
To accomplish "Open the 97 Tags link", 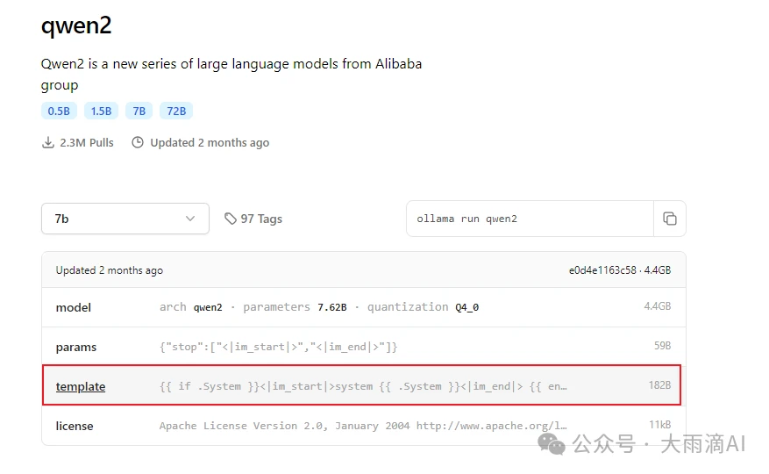I will click(261, 219).
